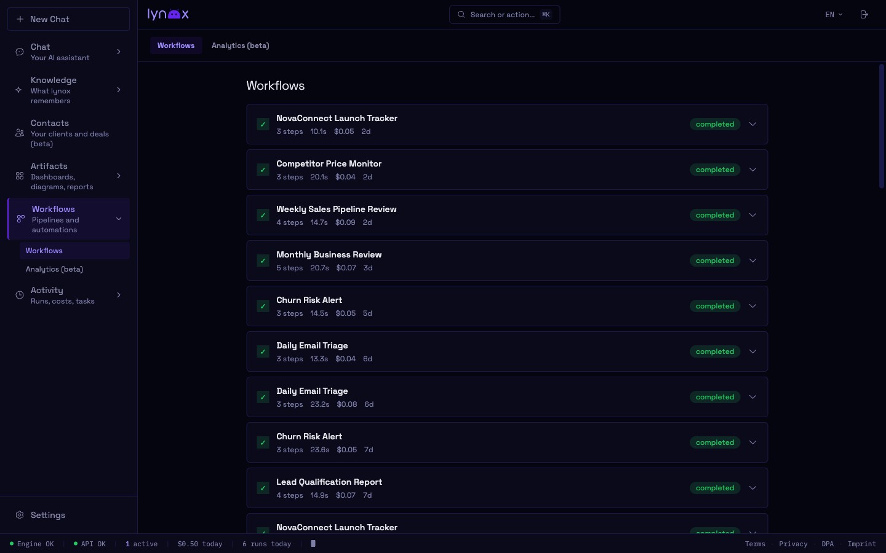
Task: Click the Workflows pipeline icon in sidebar
Action: (21, 219)
